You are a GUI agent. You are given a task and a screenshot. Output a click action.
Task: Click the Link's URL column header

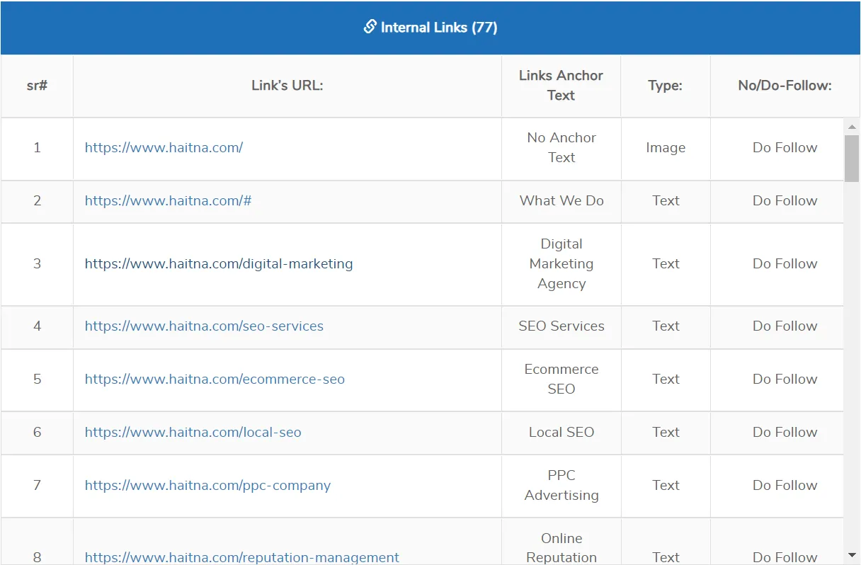(287, 86)
